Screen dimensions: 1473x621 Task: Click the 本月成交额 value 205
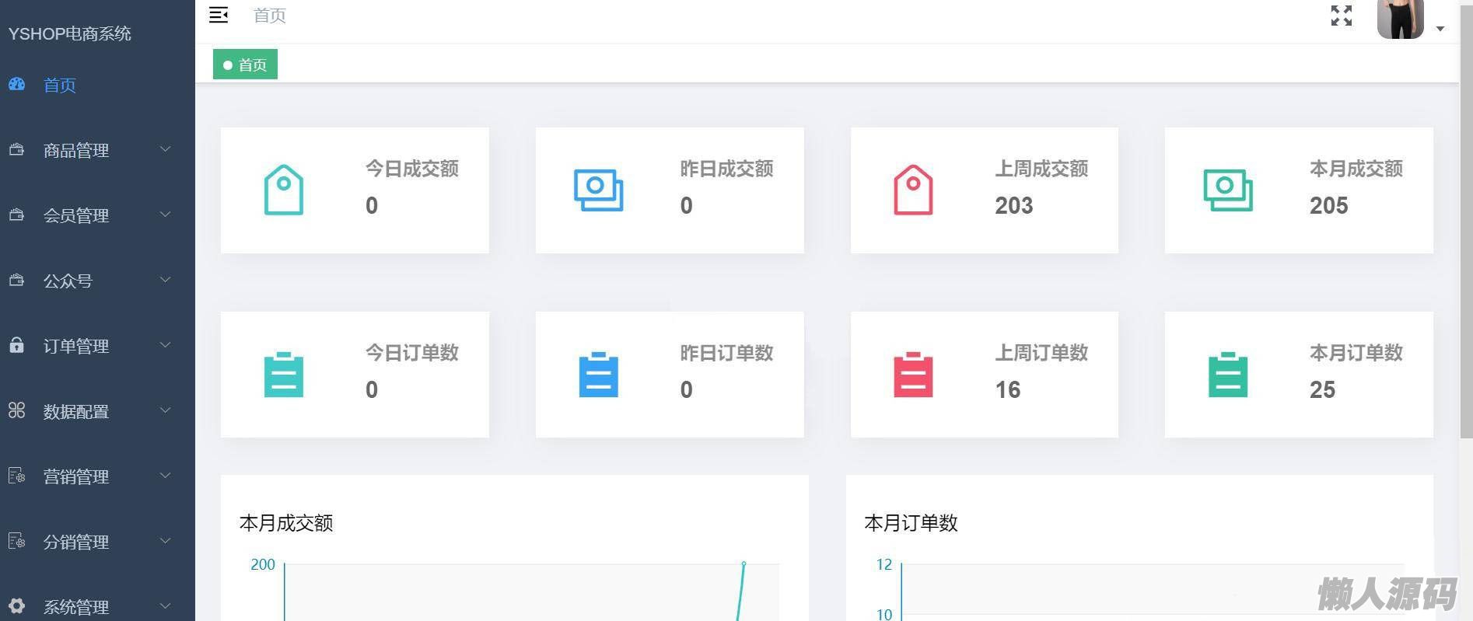pos(1329,206)
